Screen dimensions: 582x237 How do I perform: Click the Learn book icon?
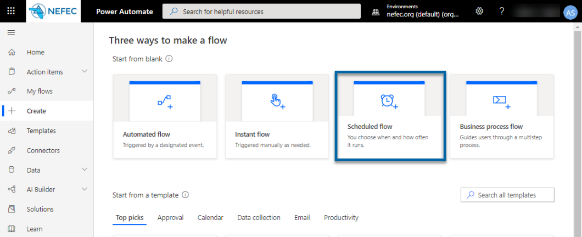12,229
